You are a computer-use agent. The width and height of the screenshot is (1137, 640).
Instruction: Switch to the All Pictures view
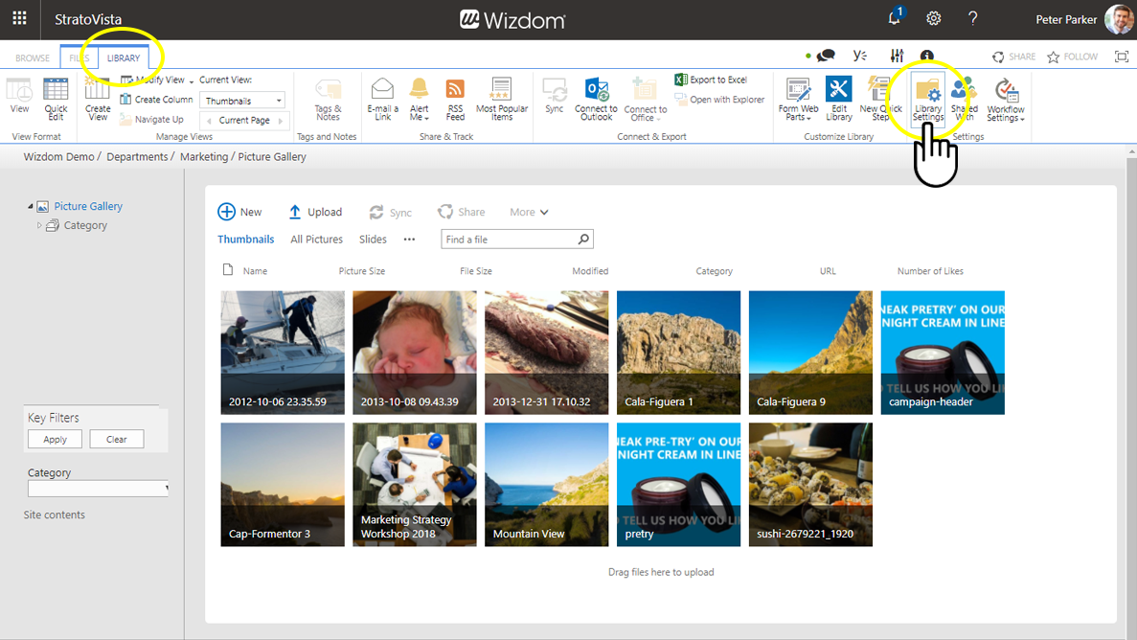(x=316, y=240)
